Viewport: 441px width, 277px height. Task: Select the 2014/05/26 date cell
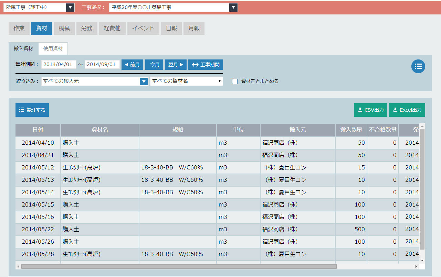(38, 242)
